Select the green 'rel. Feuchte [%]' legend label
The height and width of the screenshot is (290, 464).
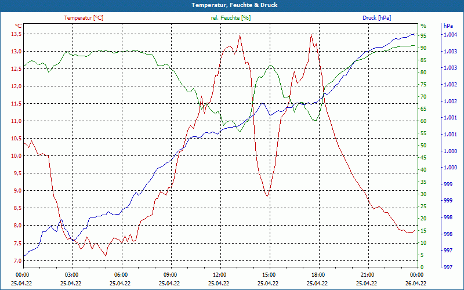click(x=231, y=18)
